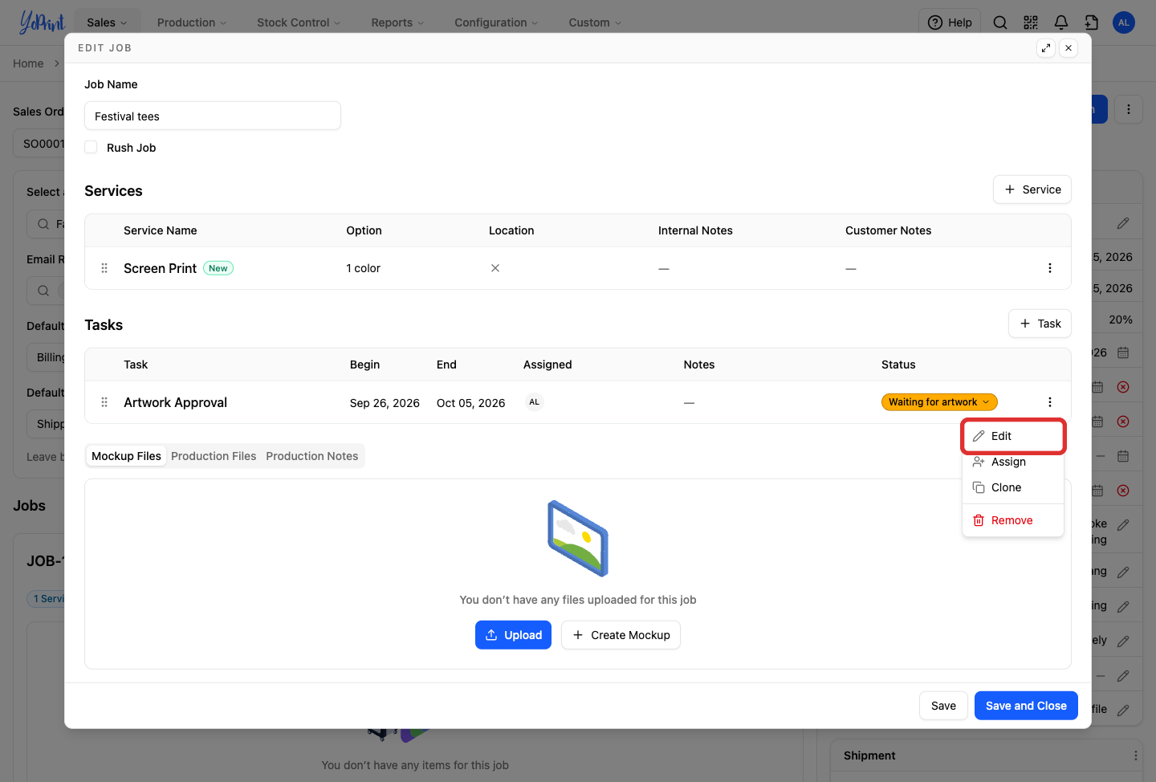Toggle the Rush Job checkbox
The height and width of the screenshot is (782, 1156).
coord(92,148)
